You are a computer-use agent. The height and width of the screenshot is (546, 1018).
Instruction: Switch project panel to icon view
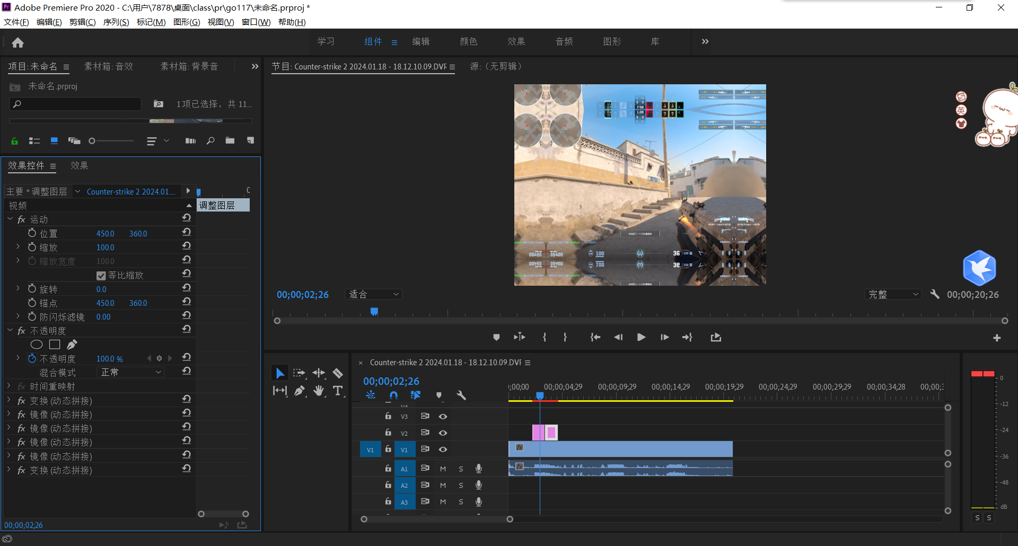(x=54, y=140)
